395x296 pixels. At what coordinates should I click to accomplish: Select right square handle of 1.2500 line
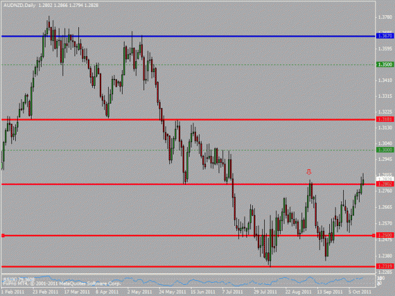(x=374, y=235)
